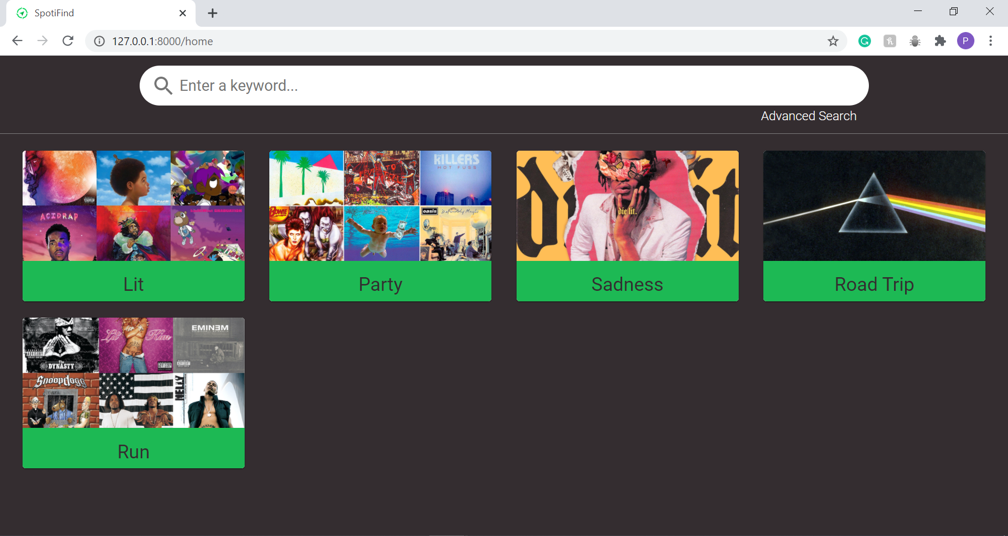
Task: Open Advanced Search link
Action: (x=808, y=116)
